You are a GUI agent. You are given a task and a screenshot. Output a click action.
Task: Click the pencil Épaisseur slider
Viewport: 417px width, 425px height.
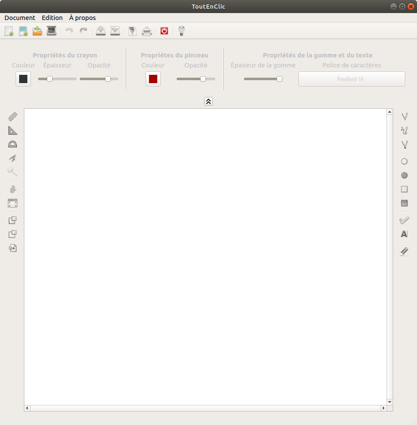(57, 79)
